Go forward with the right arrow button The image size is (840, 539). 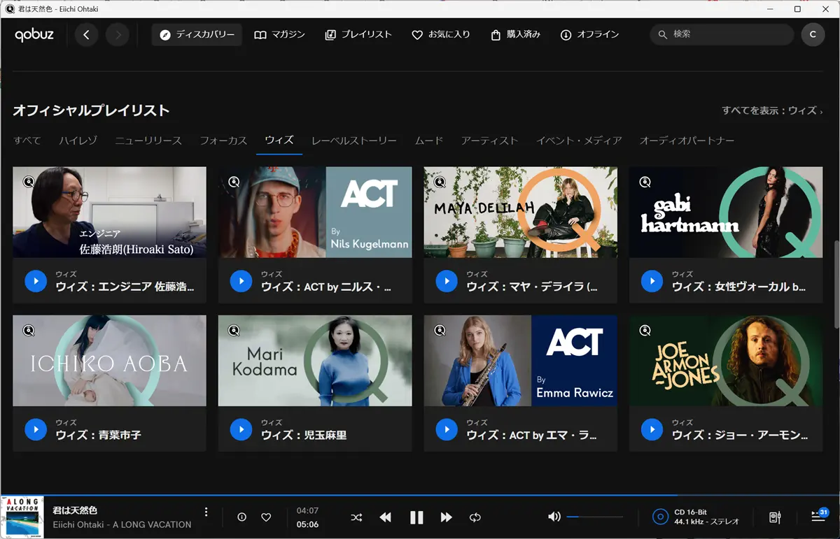coord(118,35)
